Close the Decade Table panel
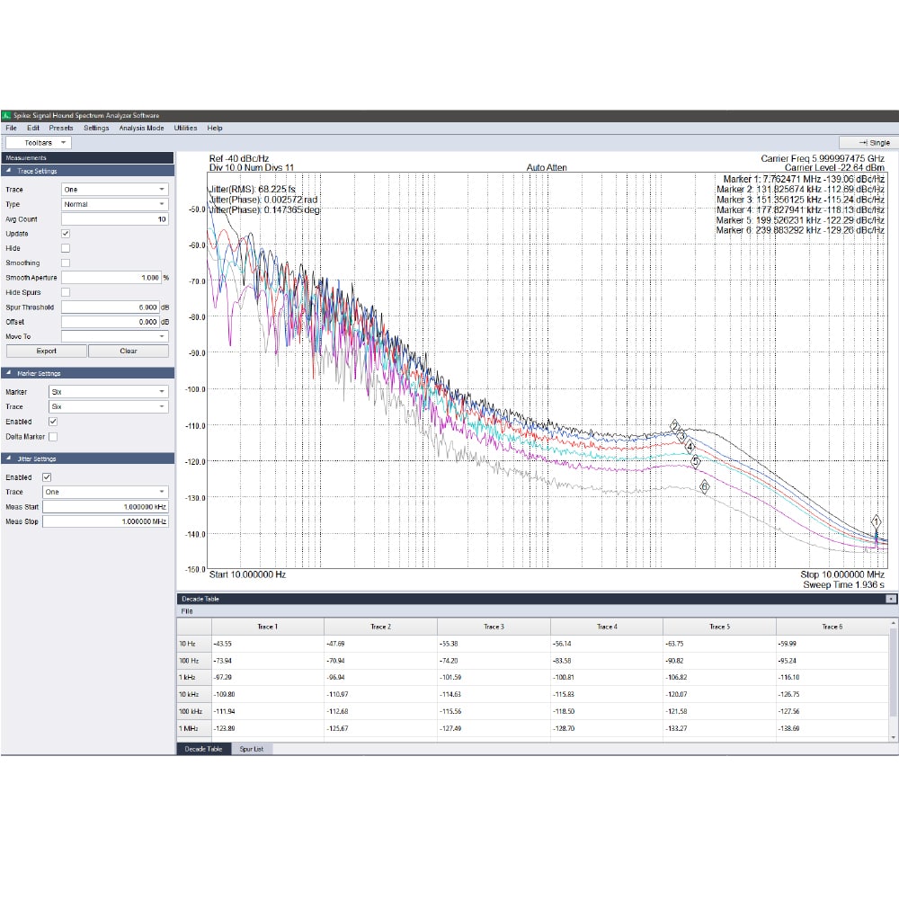Viewport: 899px width, 899px height. point(890,598)
